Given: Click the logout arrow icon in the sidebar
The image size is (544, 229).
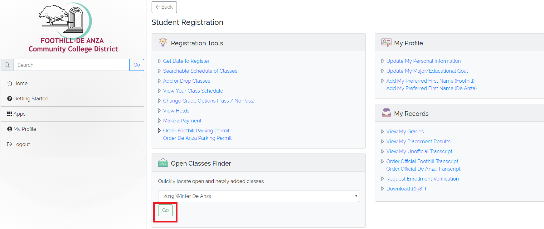Looking at the screenshot, I should (x=9, y=144).
